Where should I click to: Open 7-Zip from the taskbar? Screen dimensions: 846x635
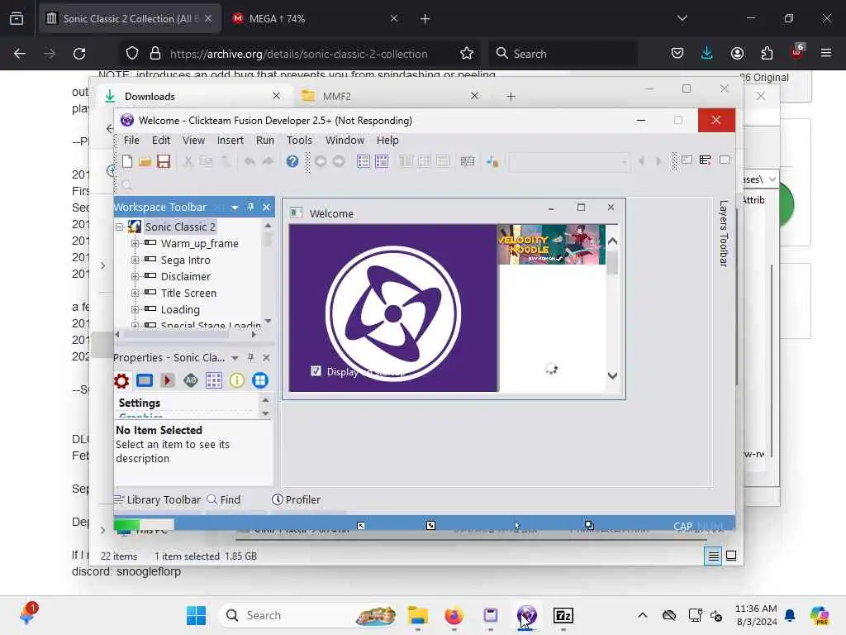(563, 615)
